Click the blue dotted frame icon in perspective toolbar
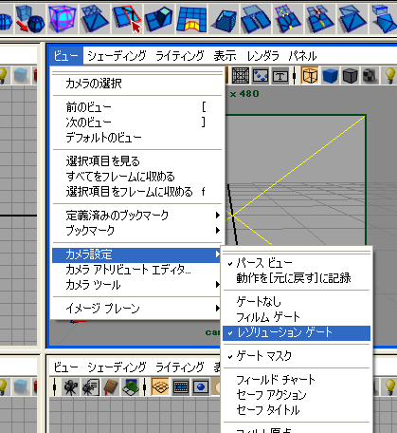This screenshot has width=397, height=433. 261,76
